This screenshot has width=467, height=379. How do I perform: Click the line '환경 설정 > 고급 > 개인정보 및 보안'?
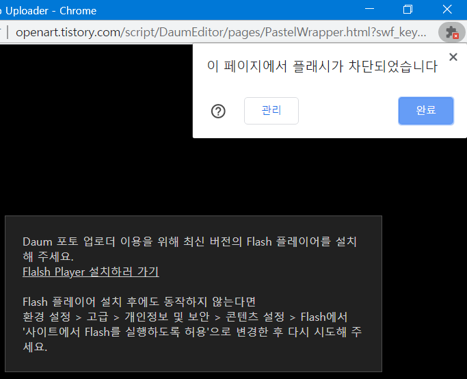click(x=116, y=317)
